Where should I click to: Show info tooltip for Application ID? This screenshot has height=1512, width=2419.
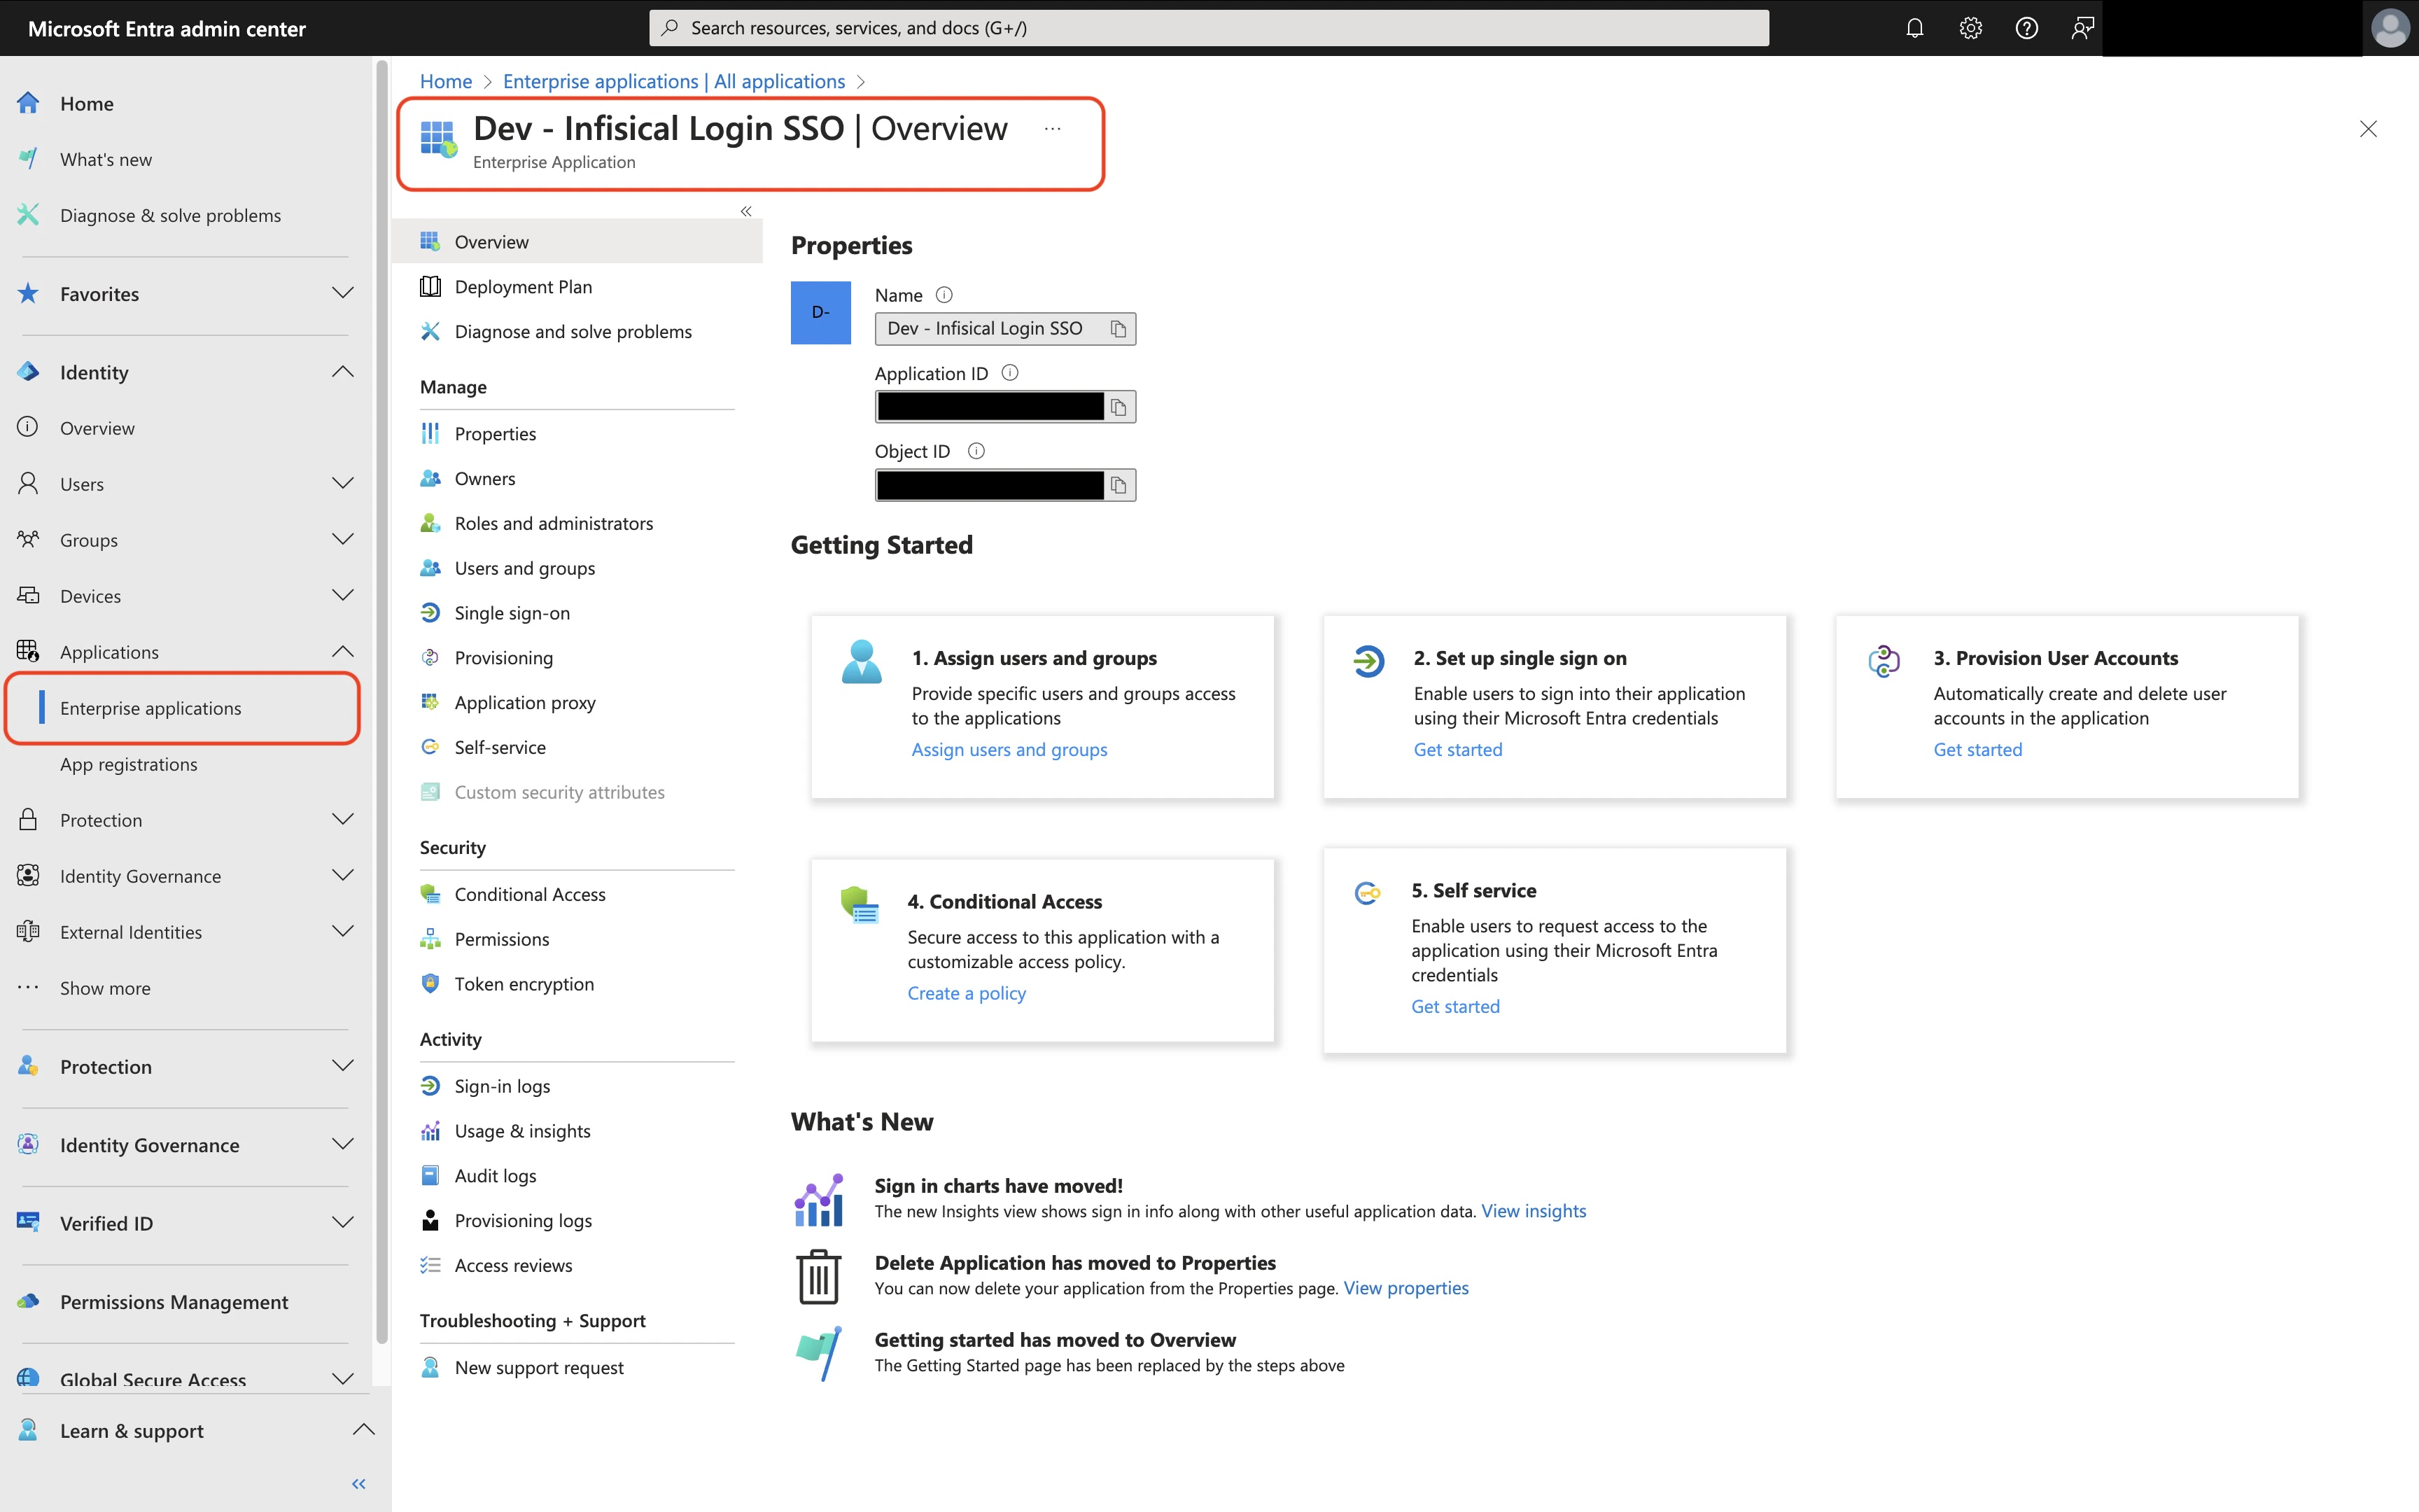pos(1009,373)
